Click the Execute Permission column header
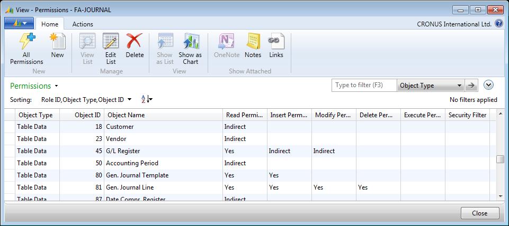 423,115
